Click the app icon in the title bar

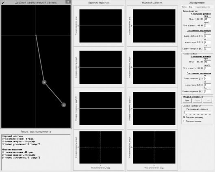click(x=3, y=2)
